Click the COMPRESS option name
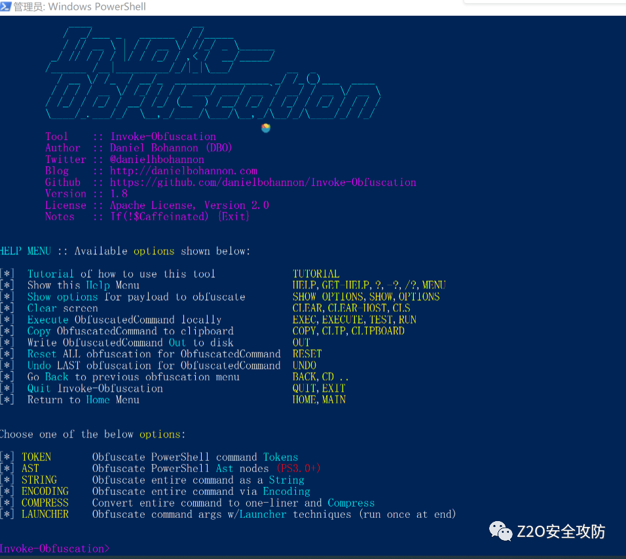The height and width of the screenshot is (559, 626). [45, 503]
